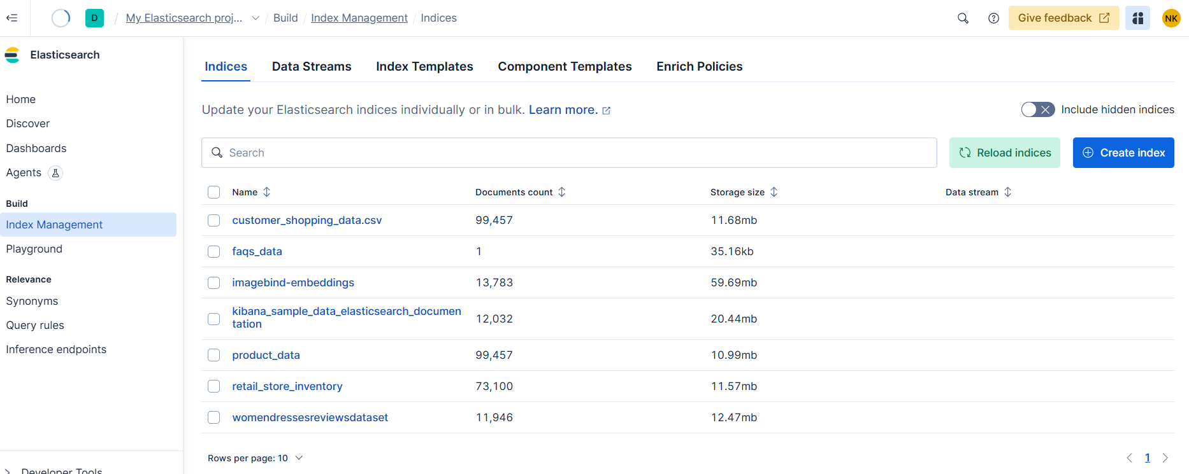Switch to Data Streams tab

[312, 67]
